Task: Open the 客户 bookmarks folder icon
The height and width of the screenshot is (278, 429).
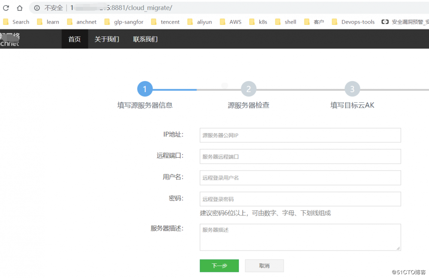Action: click(306, 21)
